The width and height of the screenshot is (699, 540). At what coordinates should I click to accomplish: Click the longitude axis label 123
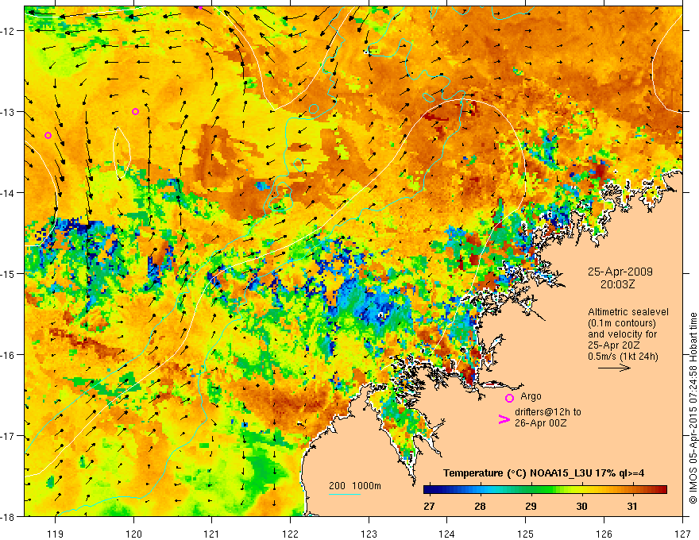point(369,534)
